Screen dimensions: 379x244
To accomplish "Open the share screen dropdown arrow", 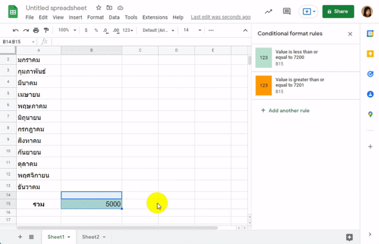I will (314, 11).
